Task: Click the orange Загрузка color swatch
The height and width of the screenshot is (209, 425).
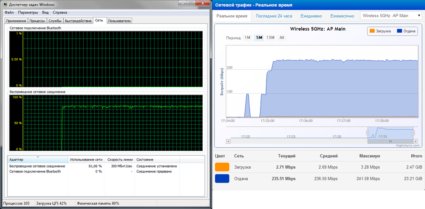Action: tap(222, 167)
